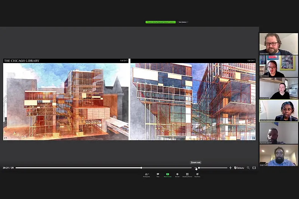The image size is (299, 199).
Task: Open the View Options dropdown
Action: (x=183, y=22)
